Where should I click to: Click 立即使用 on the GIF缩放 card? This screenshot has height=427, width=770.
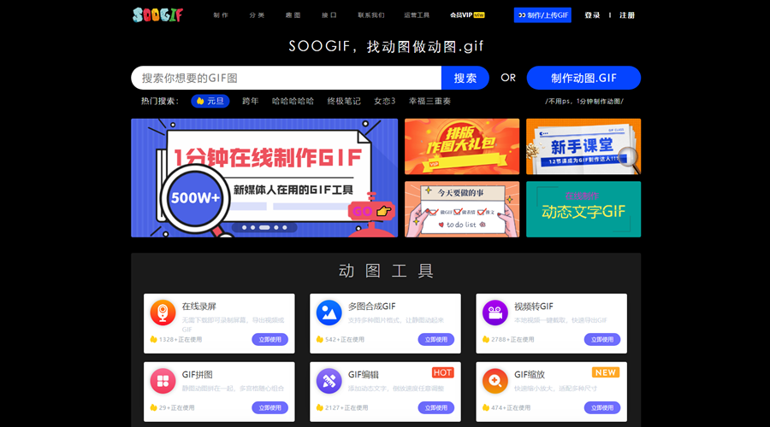602,407
